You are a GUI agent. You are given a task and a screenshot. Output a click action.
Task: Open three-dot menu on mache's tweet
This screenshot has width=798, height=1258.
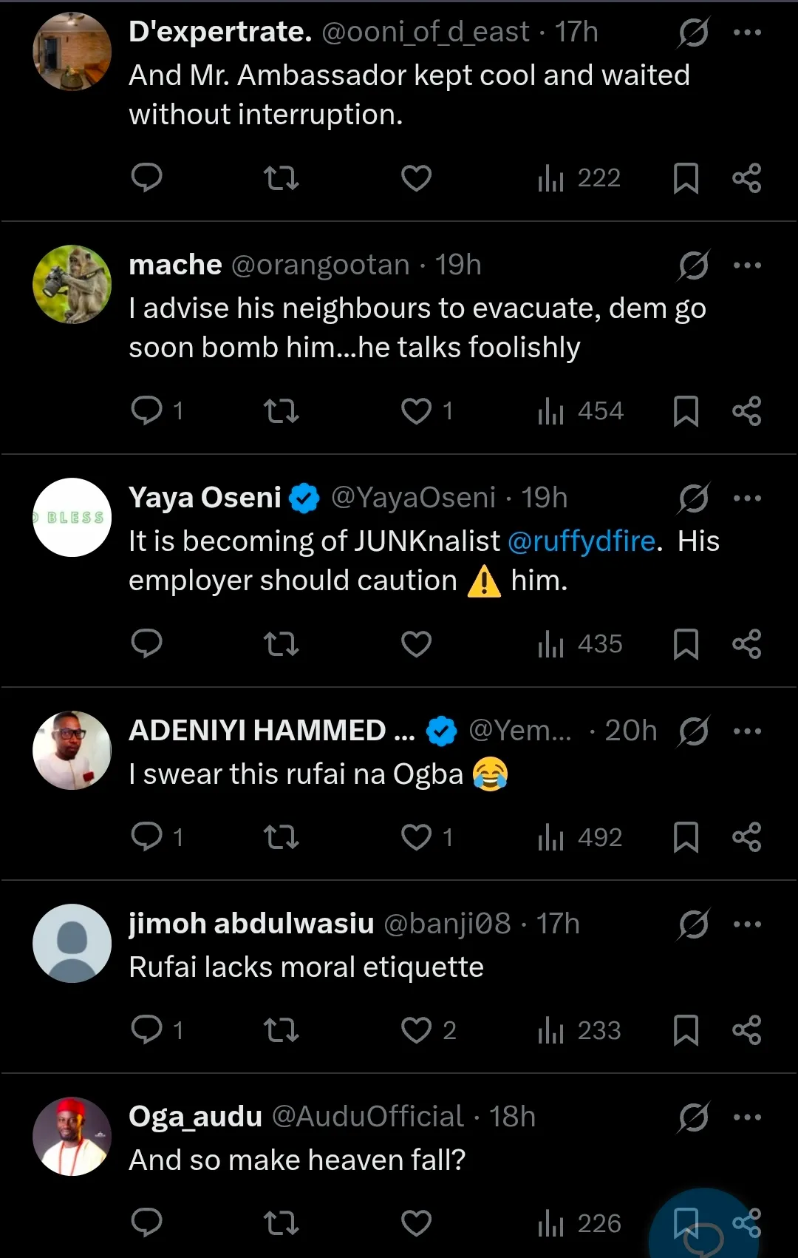[x=747, y=266]
